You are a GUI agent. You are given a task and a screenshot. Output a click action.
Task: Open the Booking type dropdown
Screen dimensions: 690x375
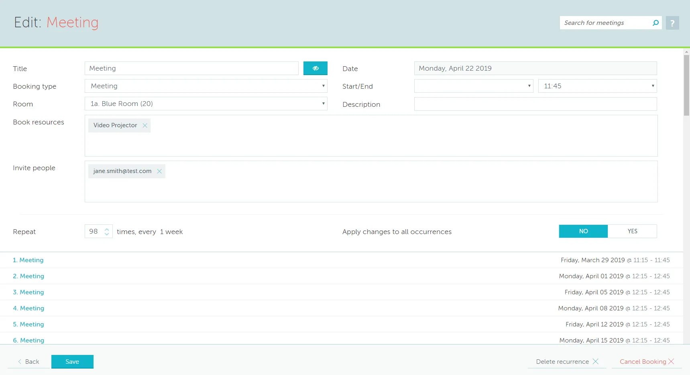coord(206,86)
